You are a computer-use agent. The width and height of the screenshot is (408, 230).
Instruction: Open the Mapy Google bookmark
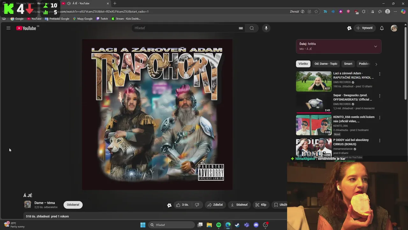tap(83, 19)
